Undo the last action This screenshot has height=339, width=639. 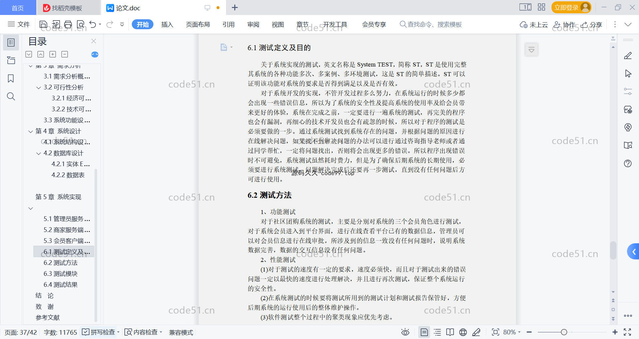93,24
